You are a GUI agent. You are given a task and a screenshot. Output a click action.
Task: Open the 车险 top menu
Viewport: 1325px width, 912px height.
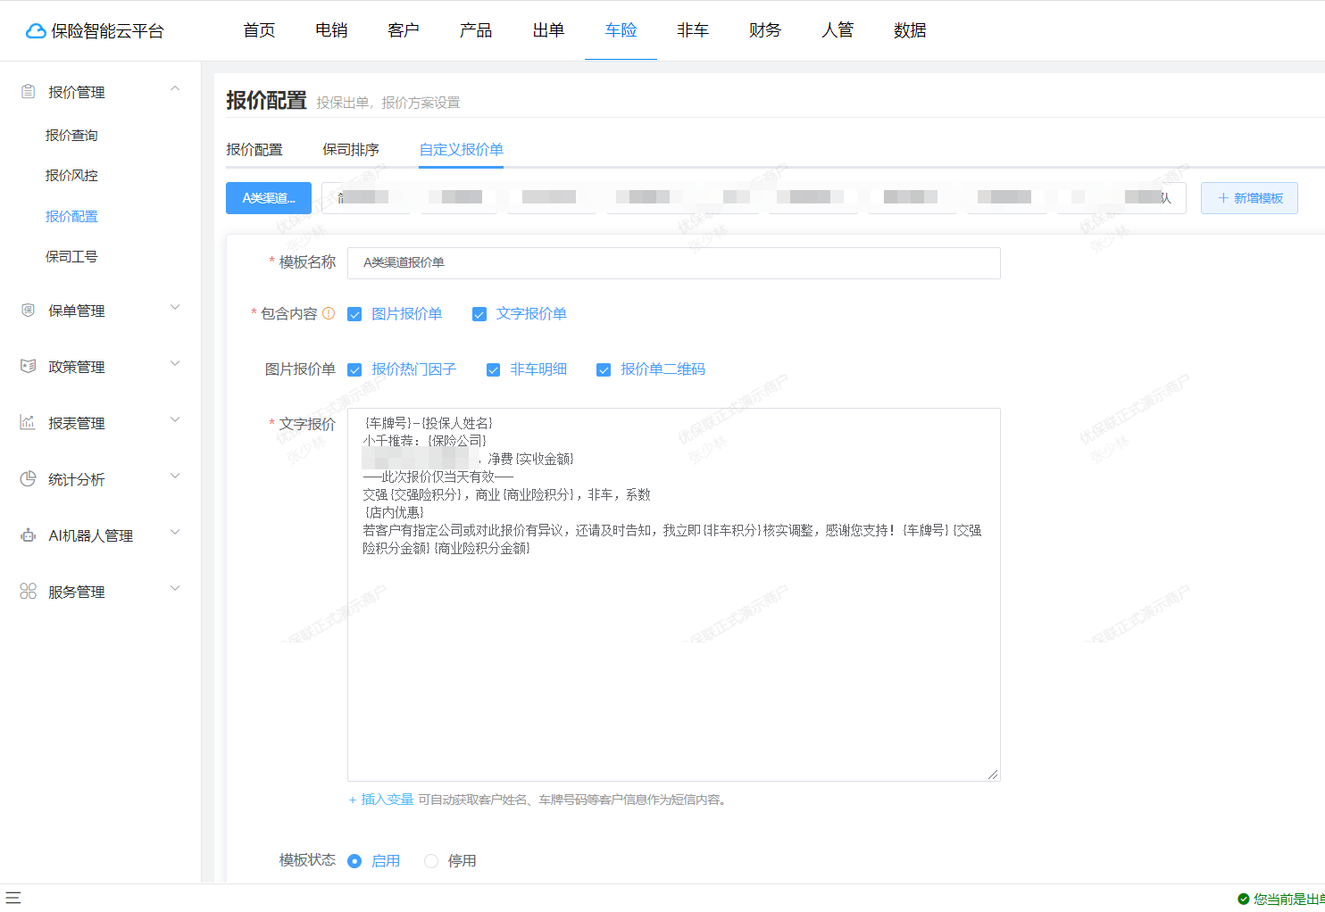click(621, 30)
